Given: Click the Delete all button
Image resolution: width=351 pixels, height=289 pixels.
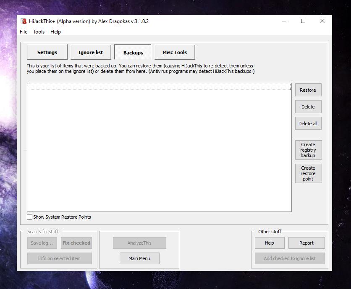Looking at the screenshot, I should (308, 124).
